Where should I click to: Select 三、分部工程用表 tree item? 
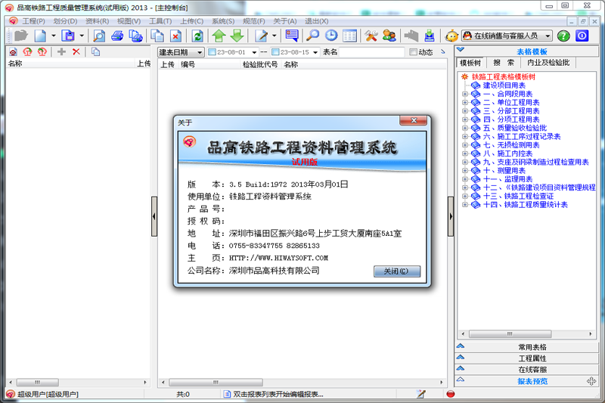(511, 110)
